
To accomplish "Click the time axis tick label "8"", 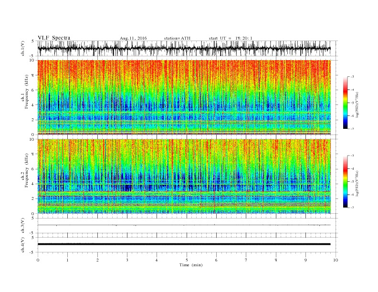I will [276, 260].
